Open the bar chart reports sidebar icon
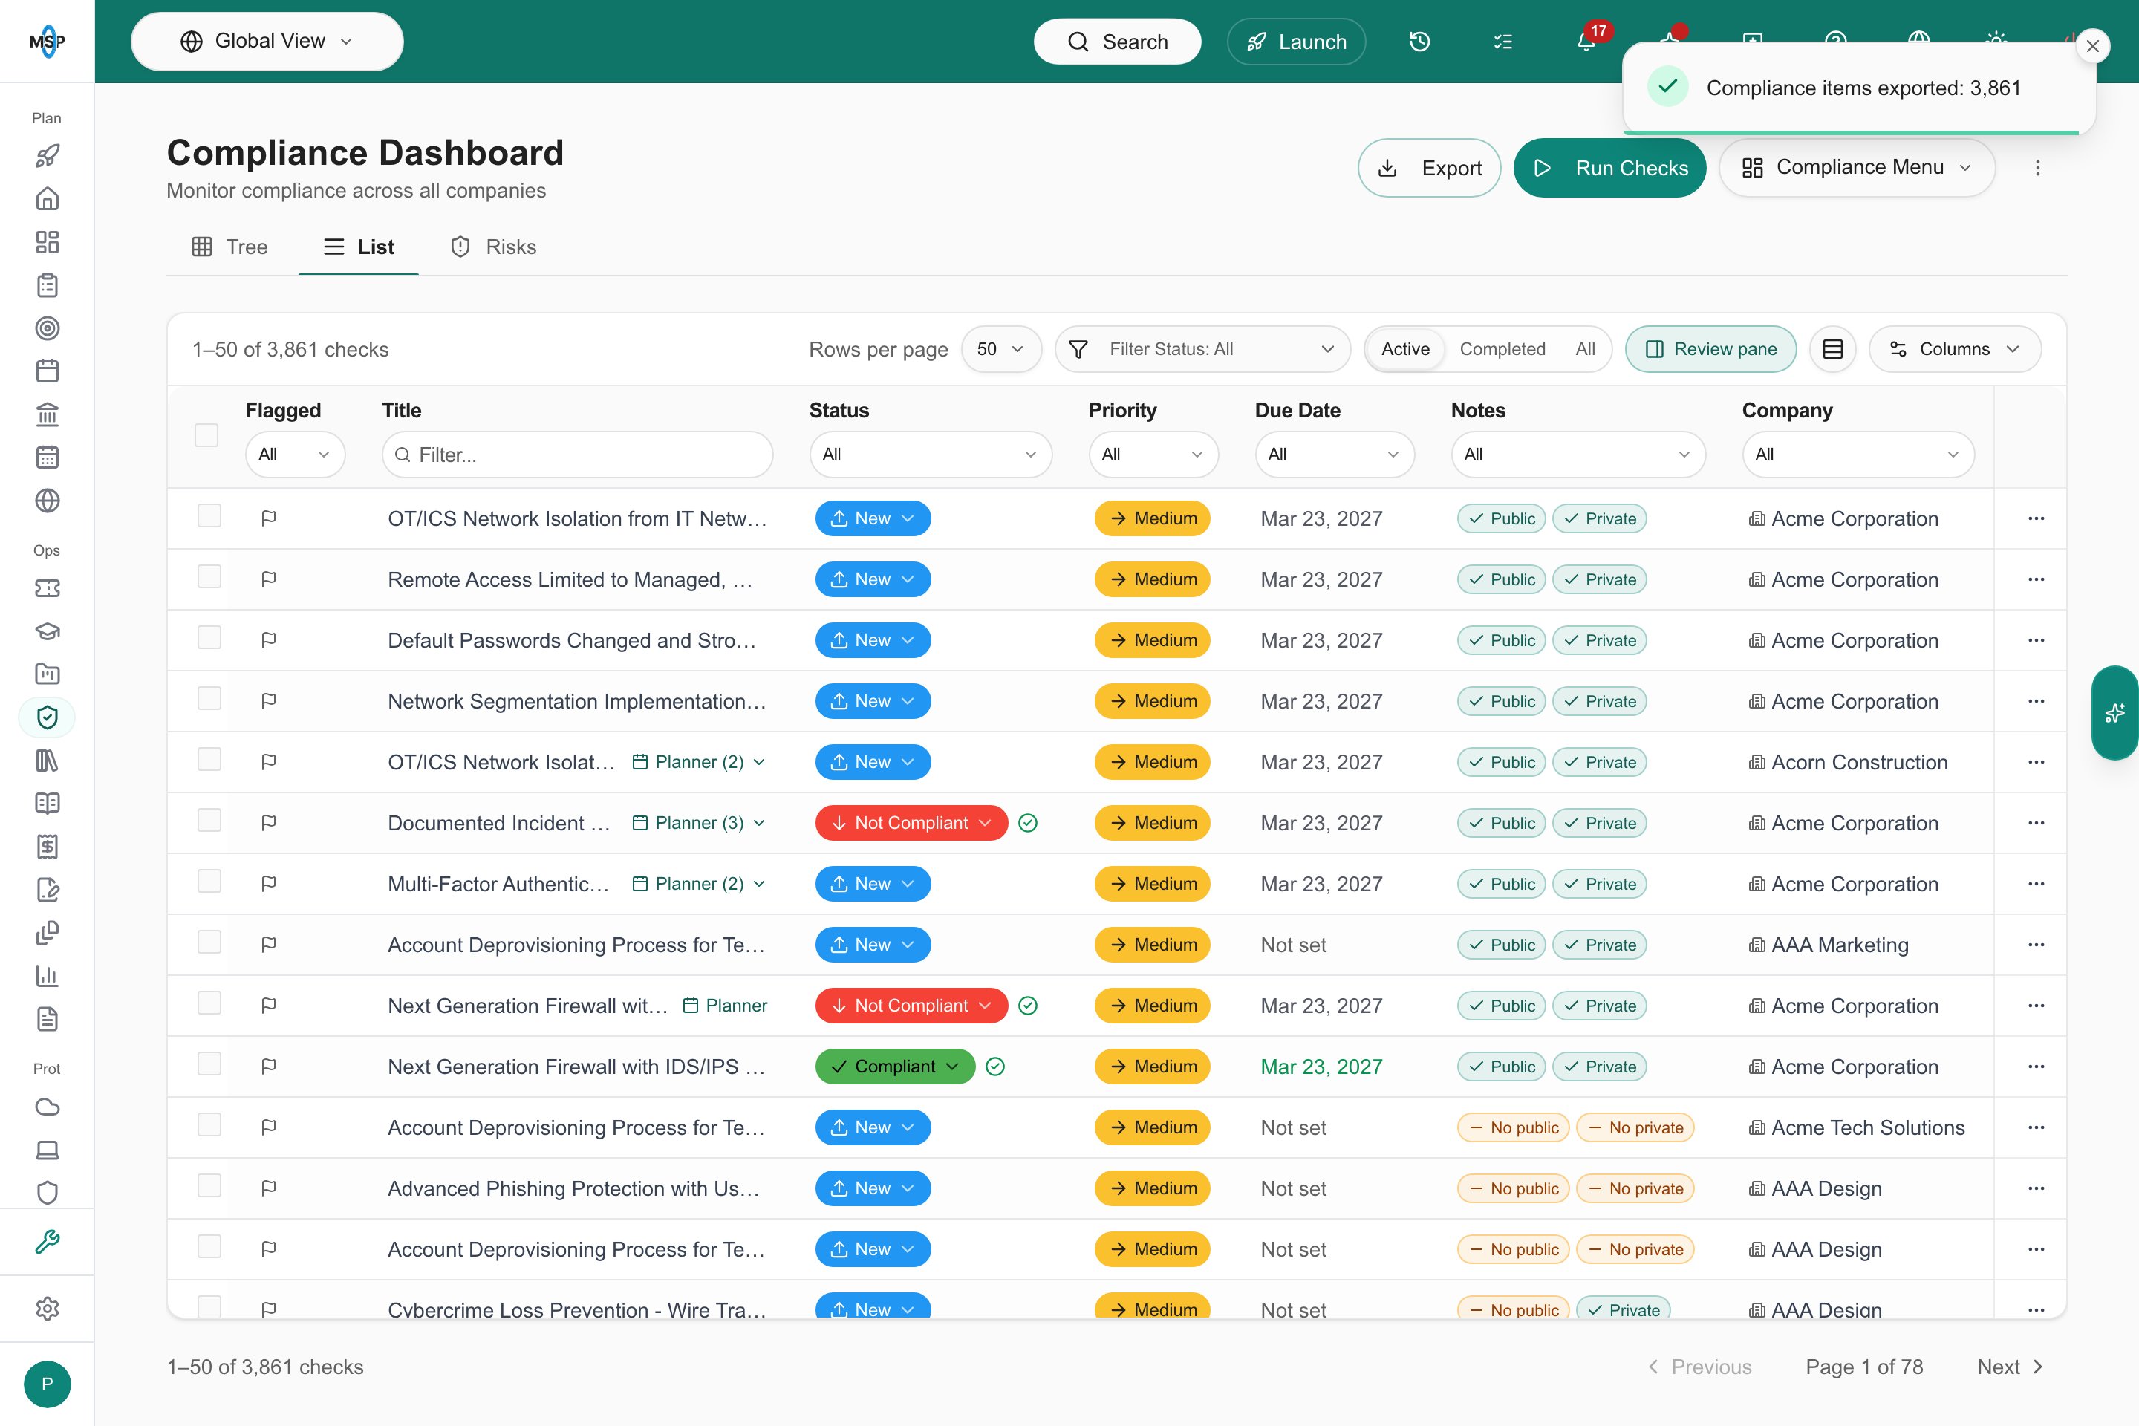Image resolution: width=2139 pixels, height=1426 pixels. coord(48,976)
